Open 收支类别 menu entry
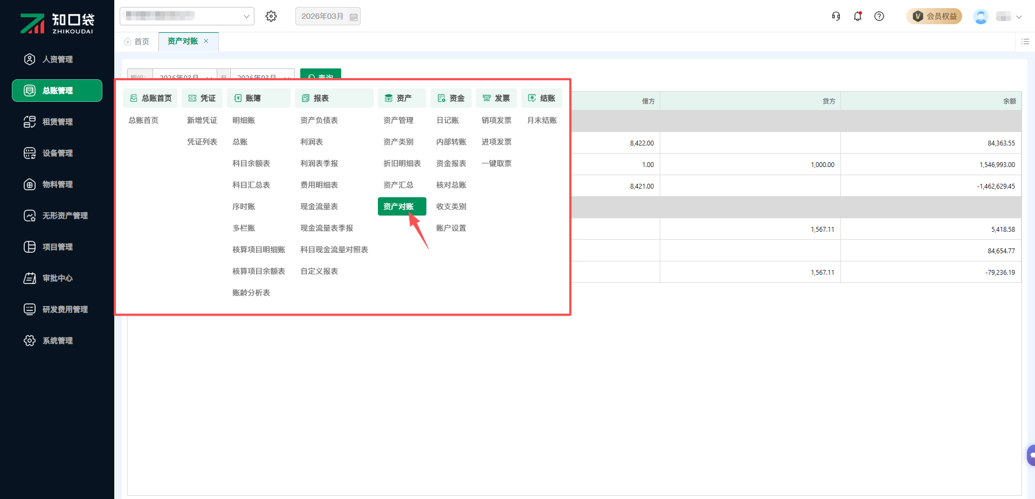The image size is (1035, 499). pyautogui.click(x=451, y=206)
